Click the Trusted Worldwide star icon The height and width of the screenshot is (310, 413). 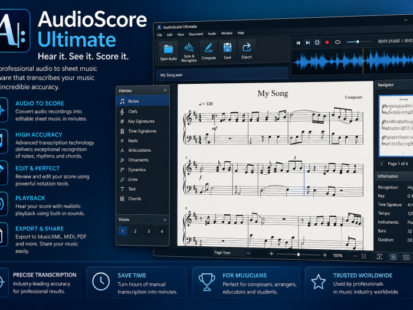pos(319,282)
